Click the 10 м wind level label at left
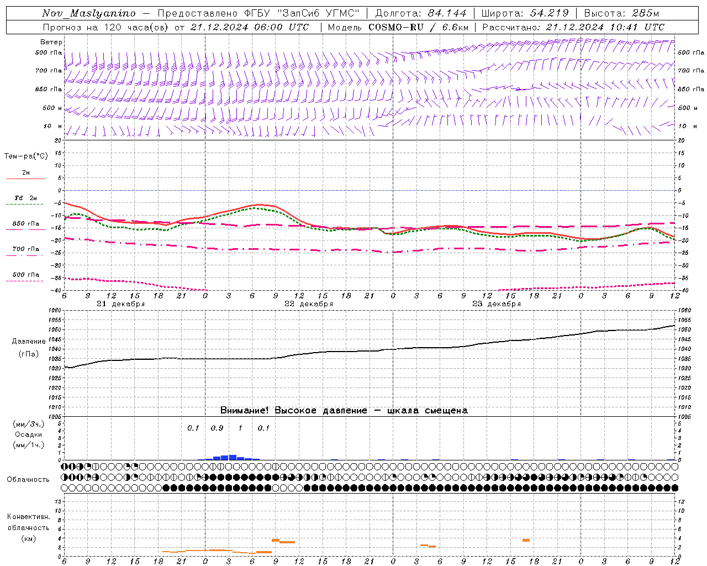 pyautogui.click(x=53, y=127)
